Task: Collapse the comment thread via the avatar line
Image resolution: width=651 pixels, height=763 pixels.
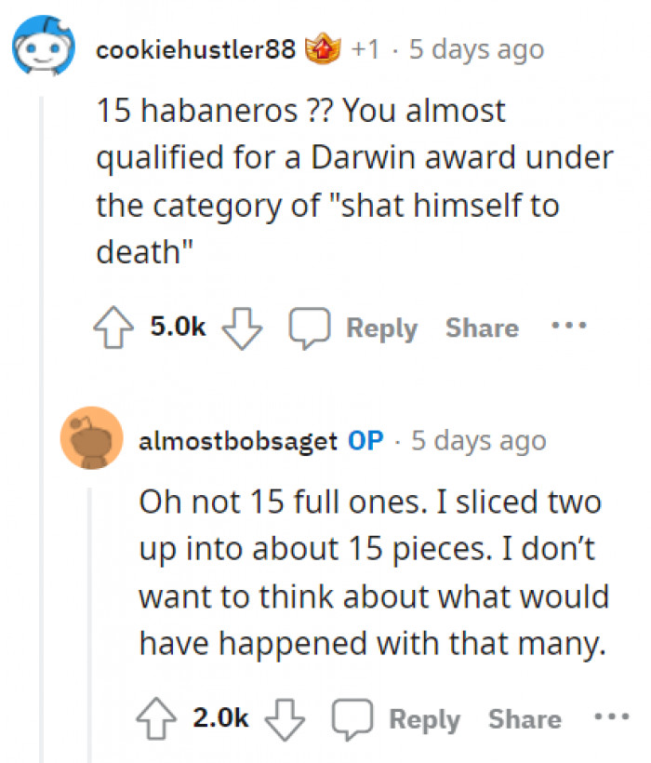Action: click(42, 186)
